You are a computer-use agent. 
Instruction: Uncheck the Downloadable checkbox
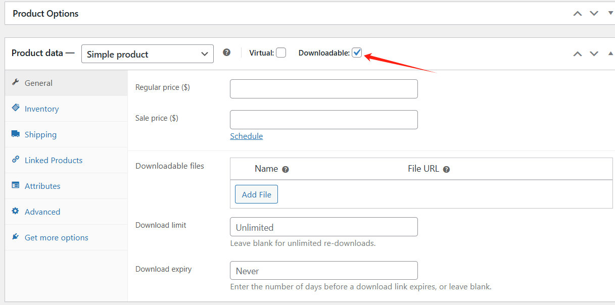[x=357, y=53]
